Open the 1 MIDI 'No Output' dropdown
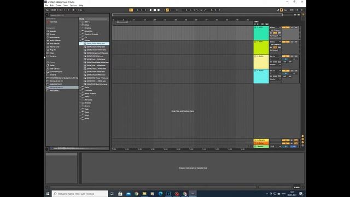Screen dimensions: 350x197 pyautogui.click(x=275, y=36)
